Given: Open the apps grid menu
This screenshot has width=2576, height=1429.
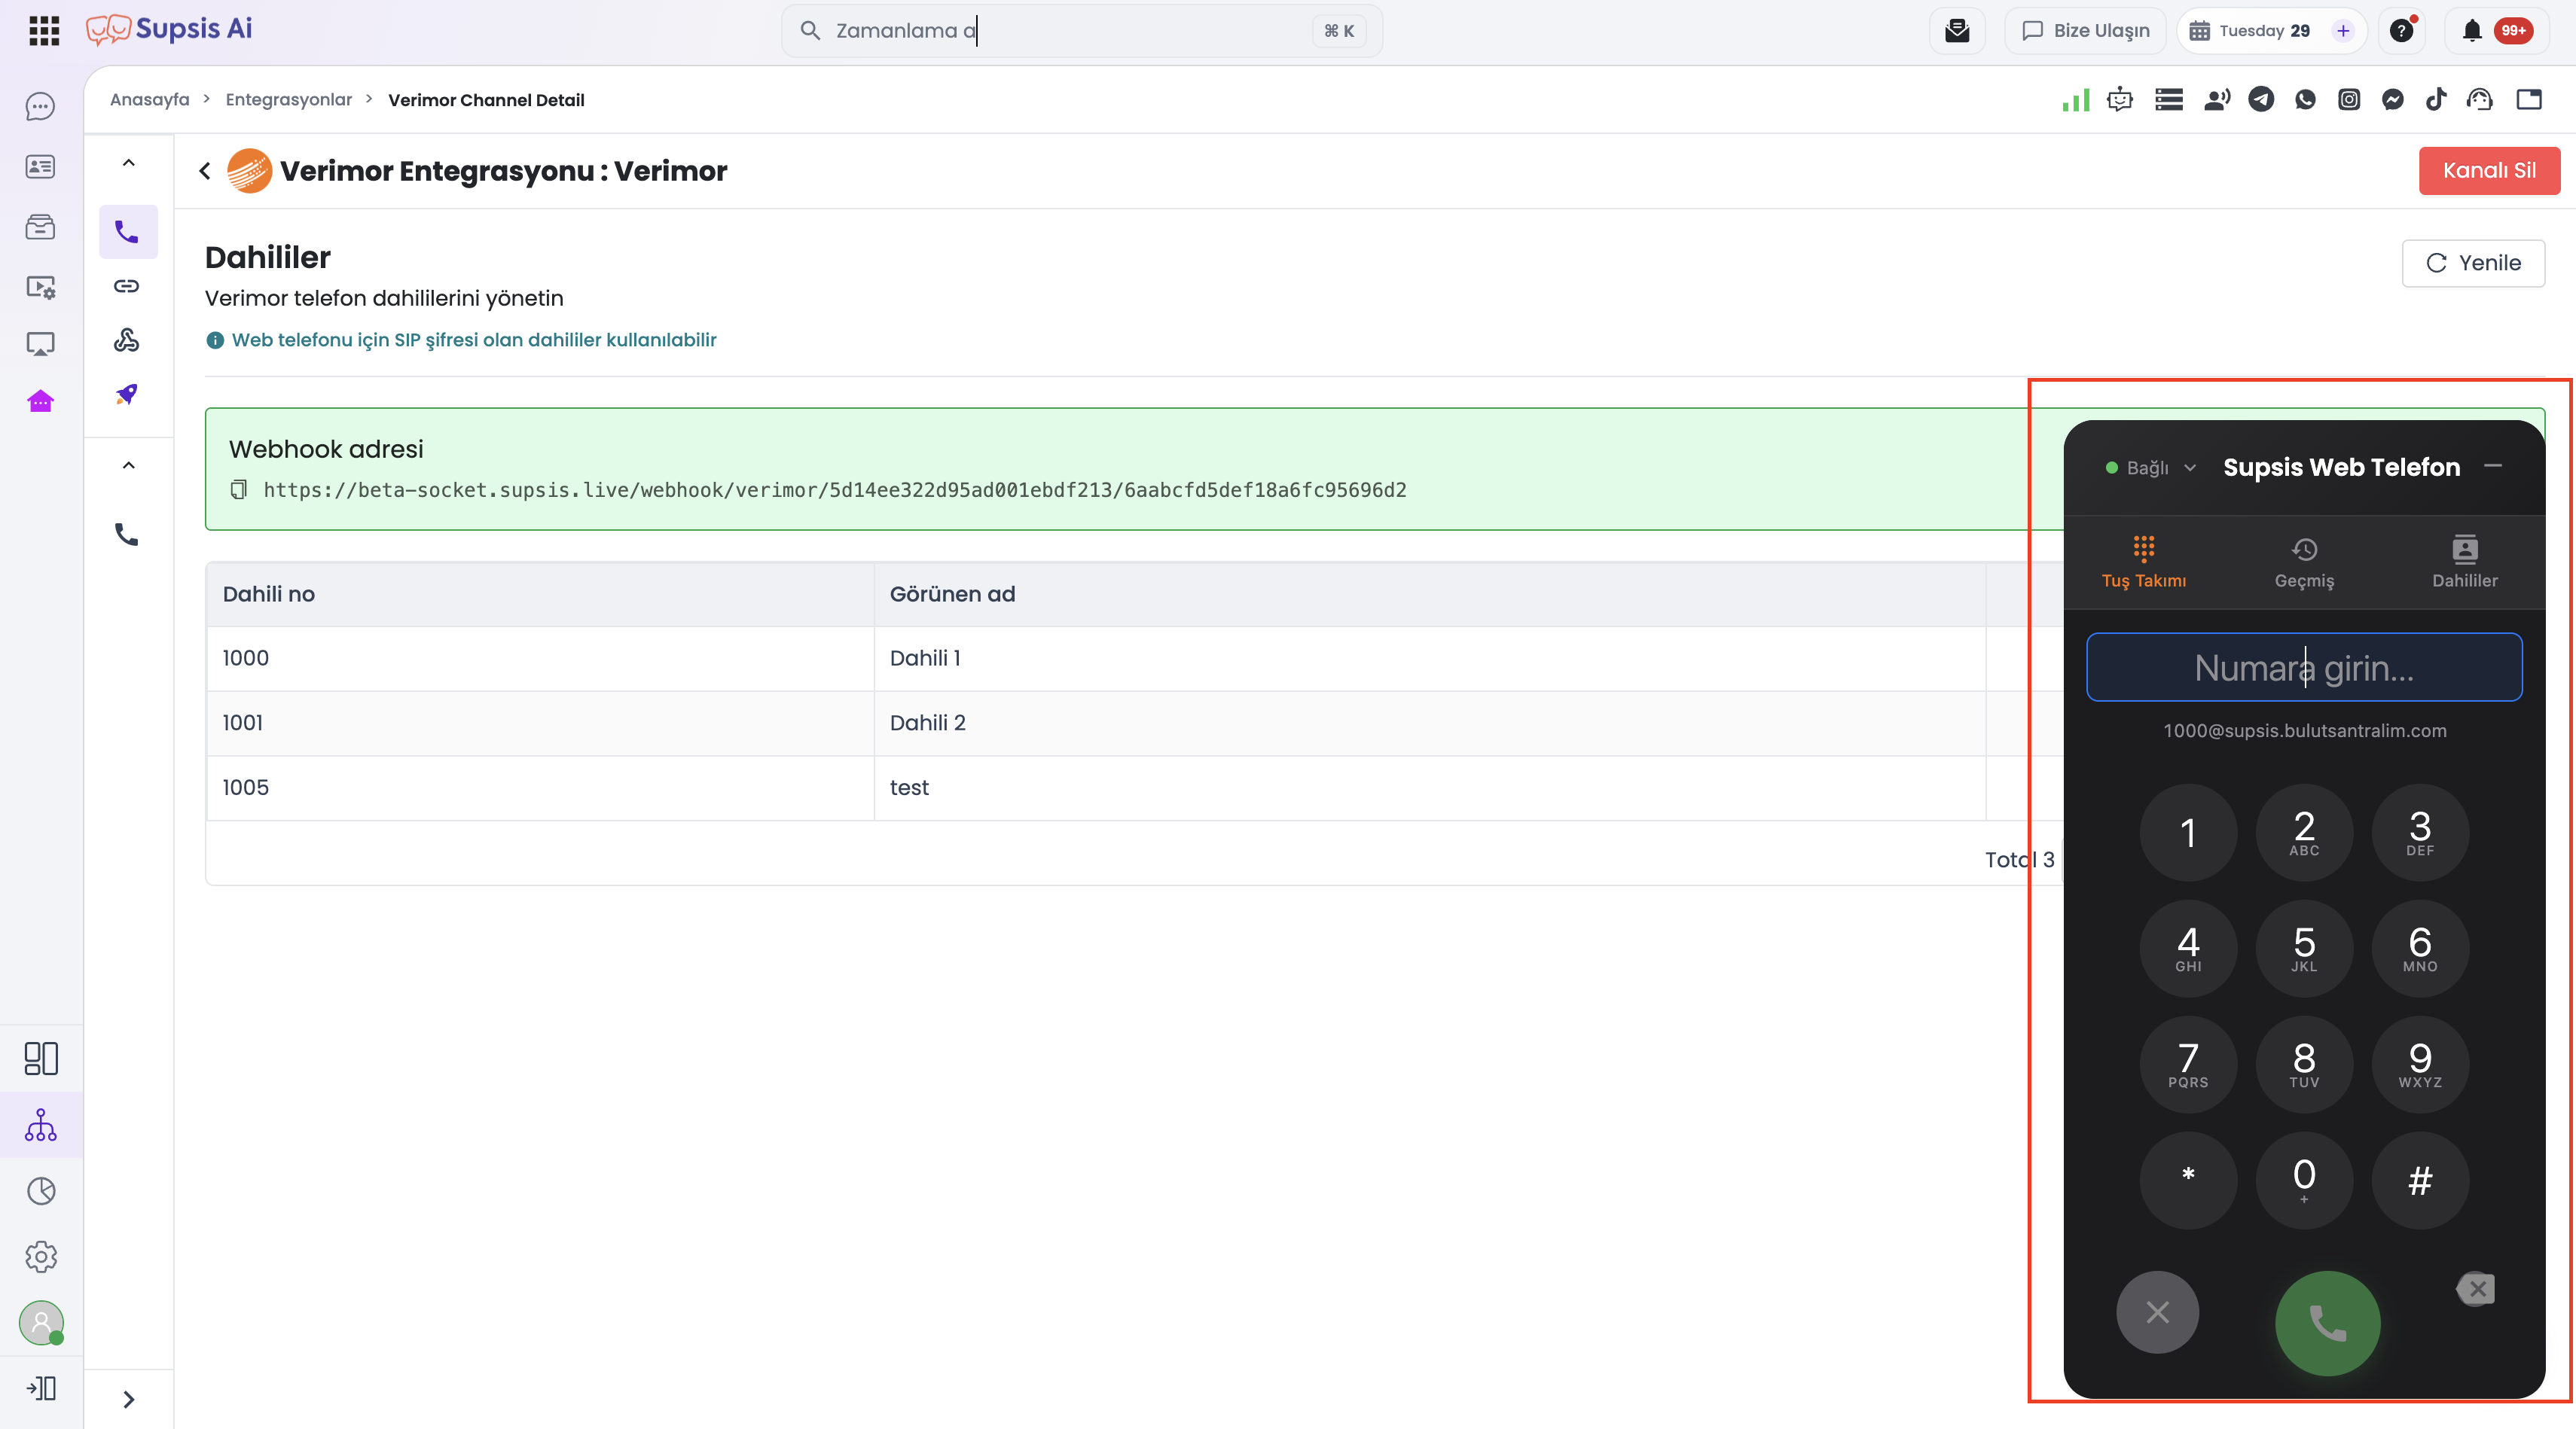Looking at the screenshot, I should tap(44, 30).
